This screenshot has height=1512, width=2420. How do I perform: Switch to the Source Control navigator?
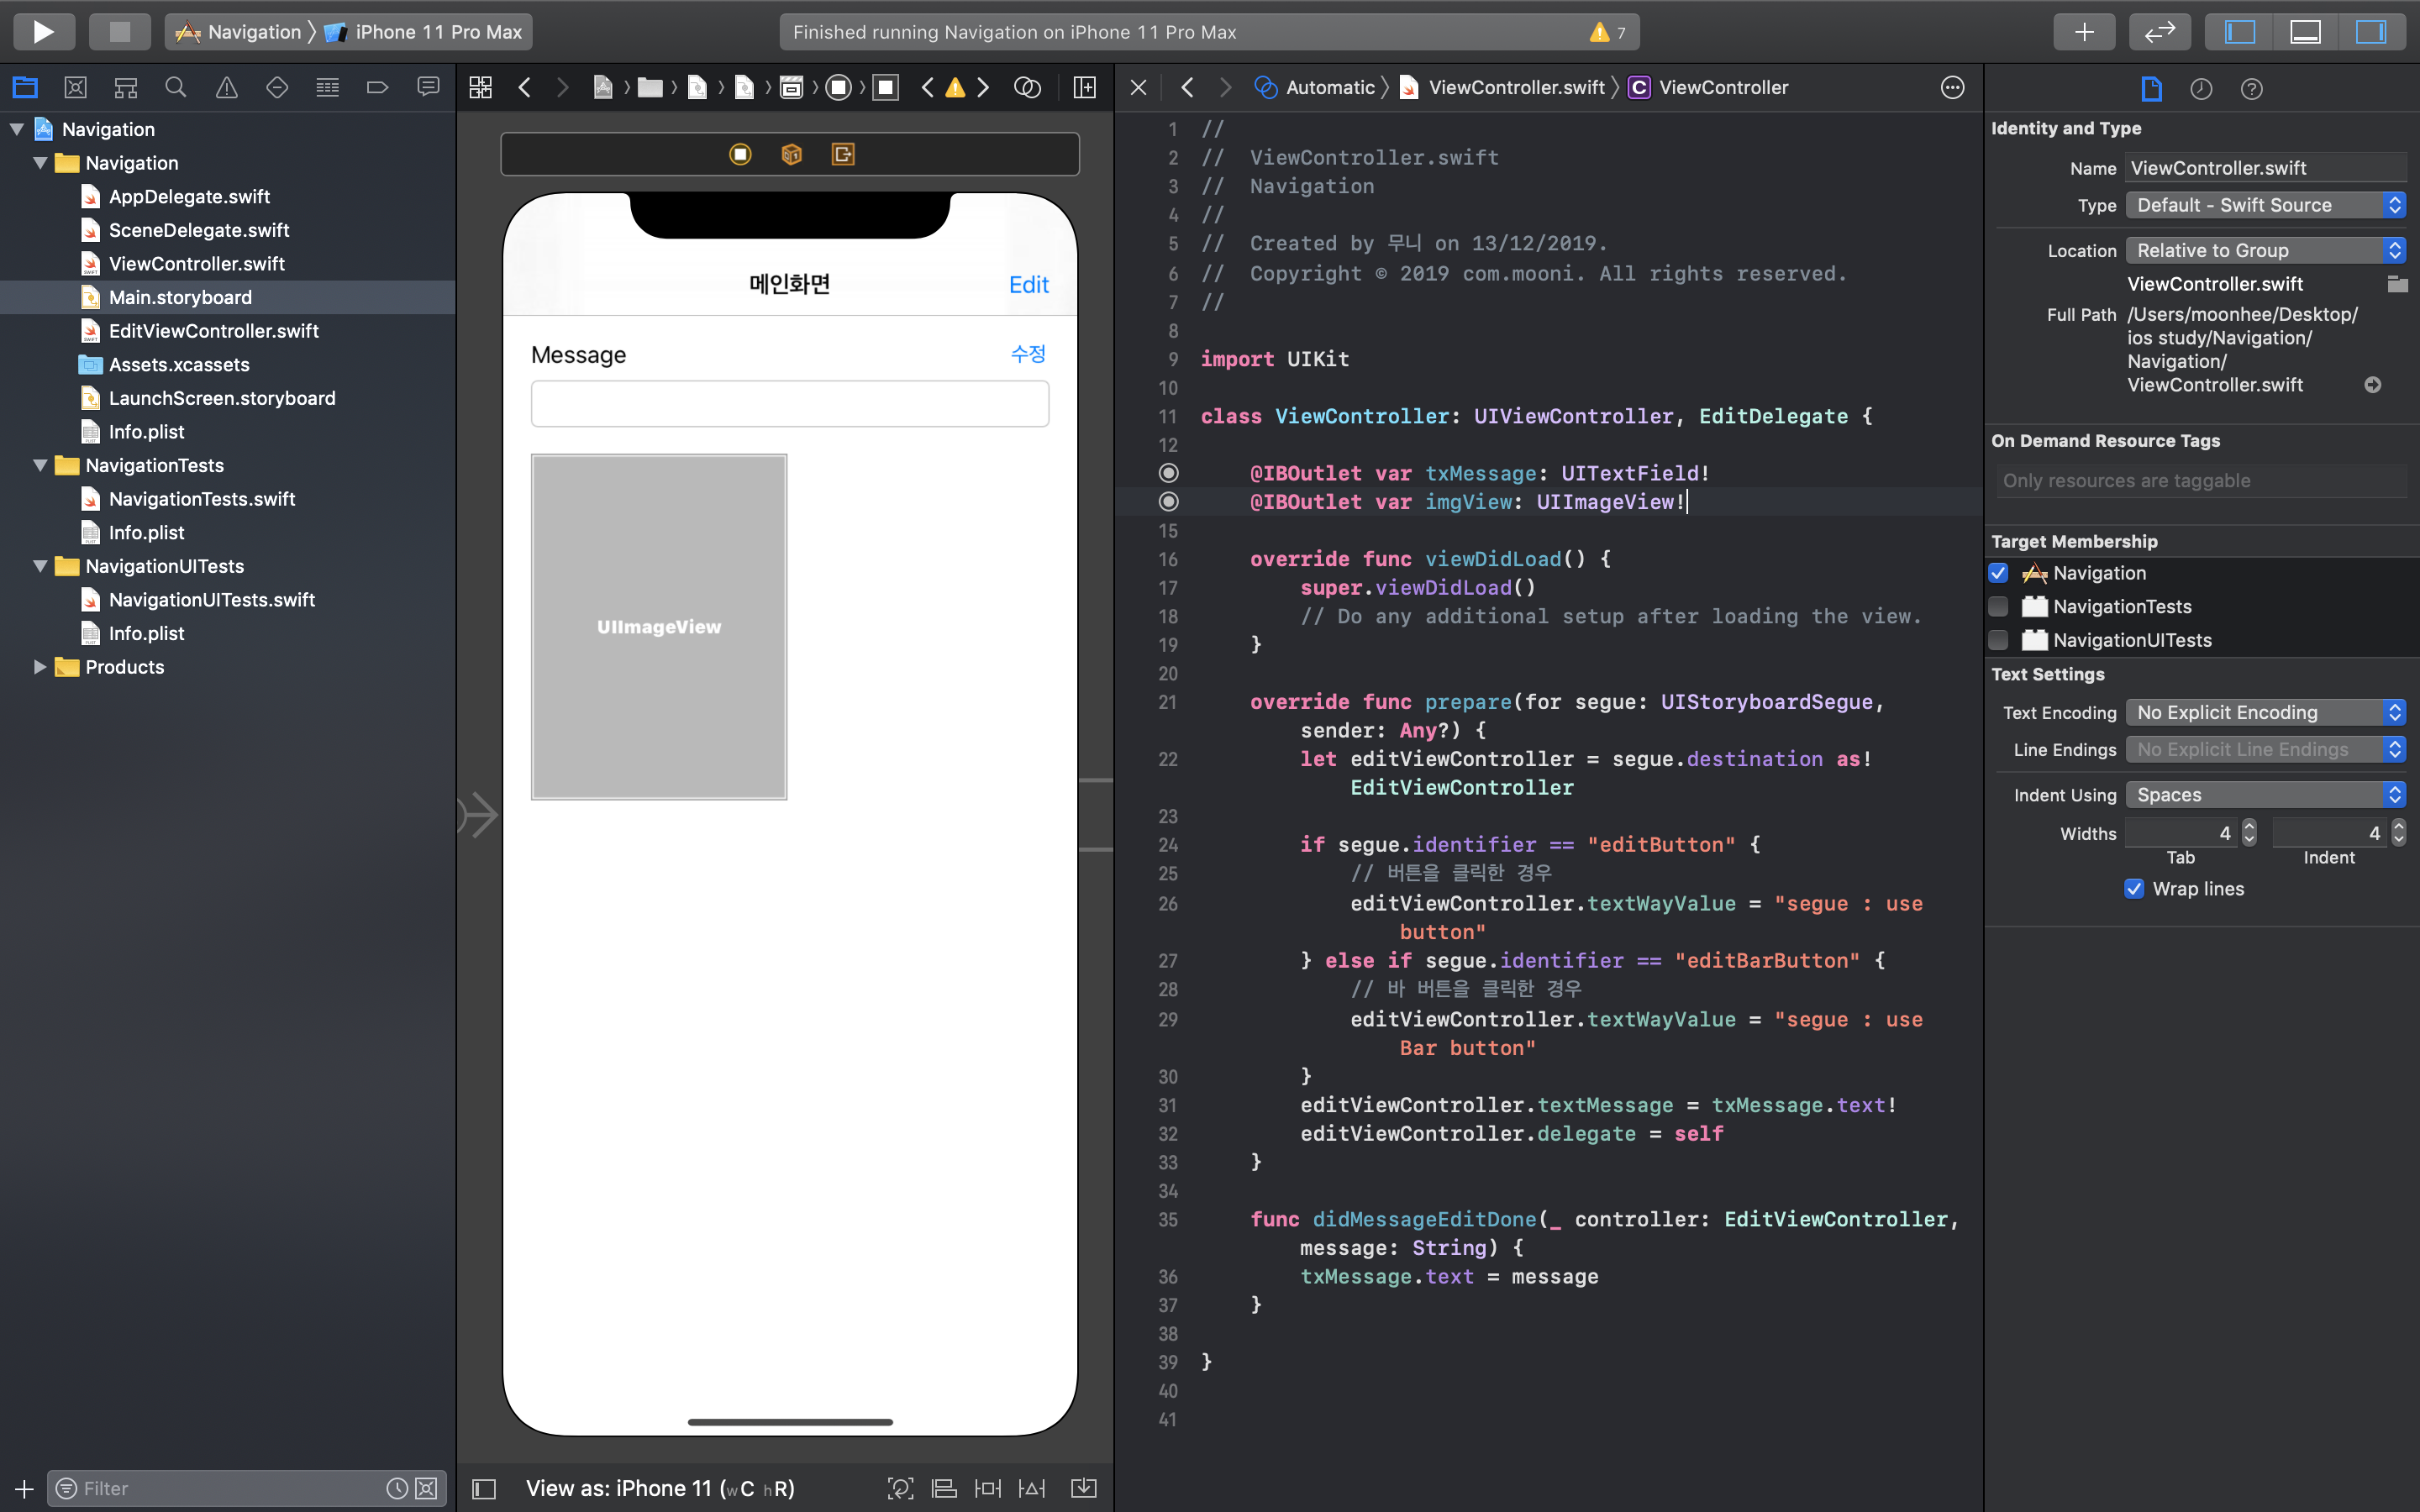[75, 88]
